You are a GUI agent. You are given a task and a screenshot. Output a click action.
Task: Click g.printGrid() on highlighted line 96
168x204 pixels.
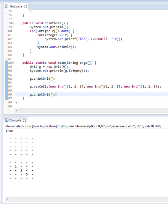[x=43, y=95]
